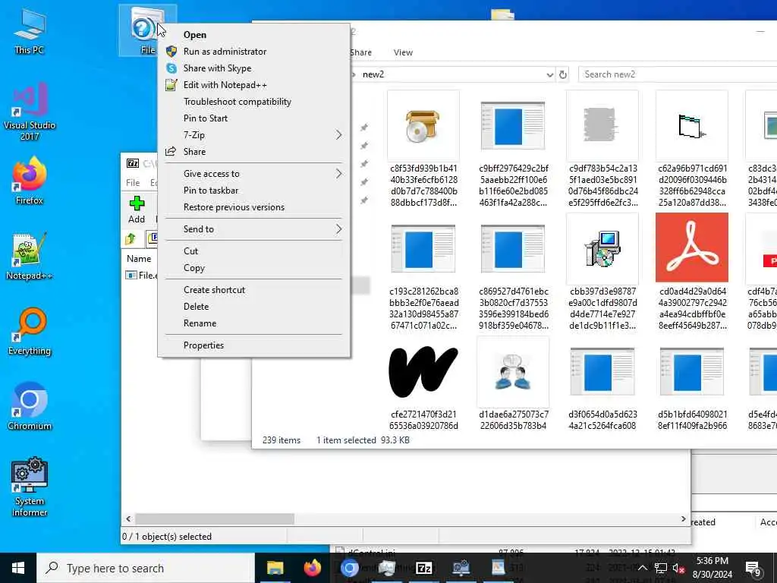The width and height of the screenshot is (777, 583).
Task: Open Notepad++ desktop shortcut
Action: (30, 257)
